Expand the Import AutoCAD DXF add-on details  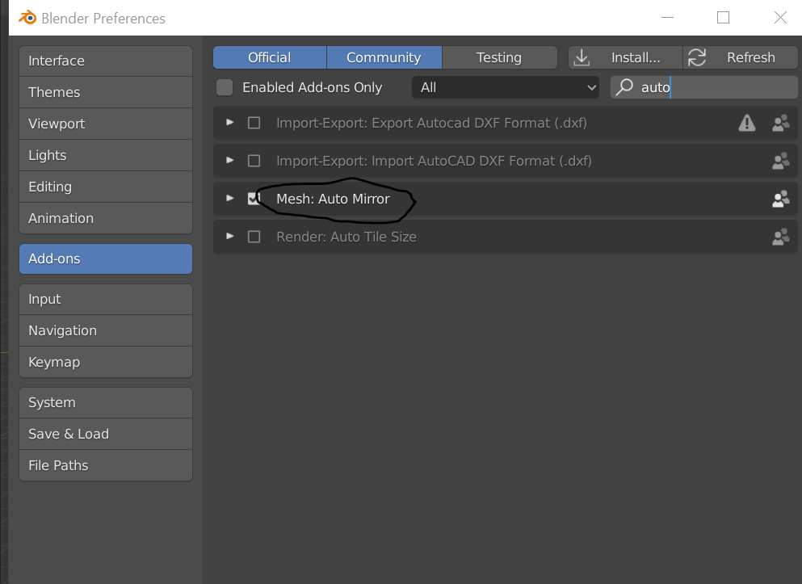(x=230, y=160)
